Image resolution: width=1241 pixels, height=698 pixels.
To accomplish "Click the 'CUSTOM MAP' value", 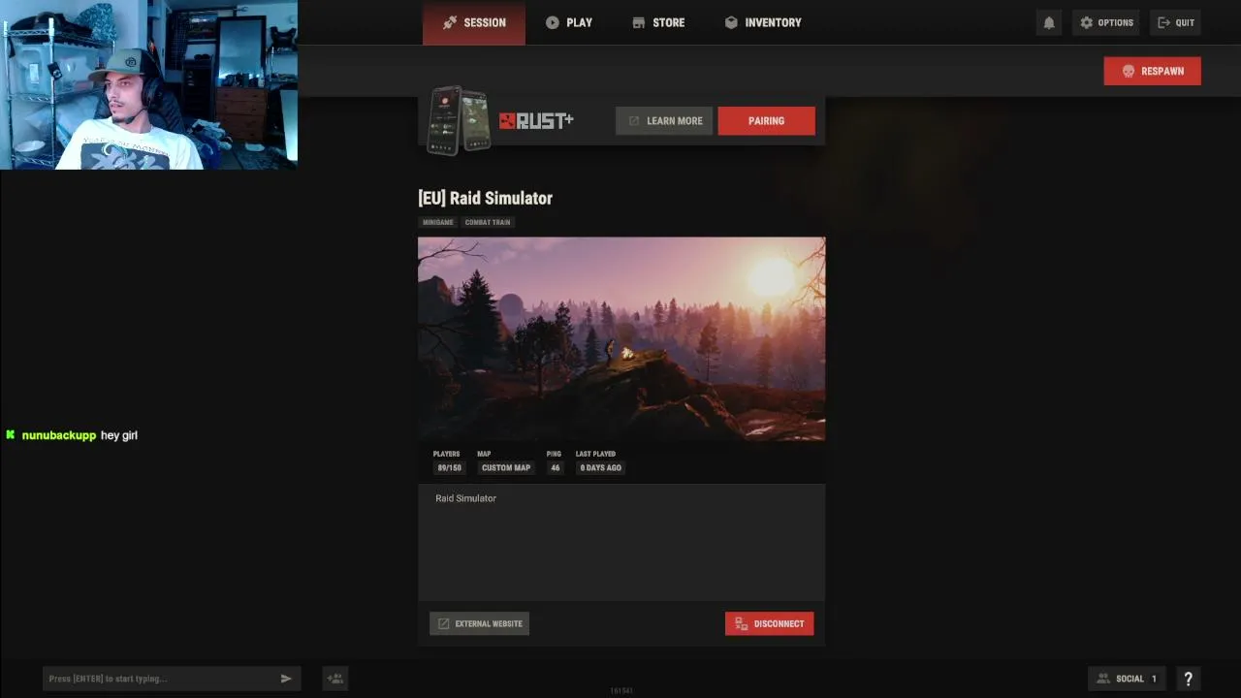I will click(x=506, y=467).
